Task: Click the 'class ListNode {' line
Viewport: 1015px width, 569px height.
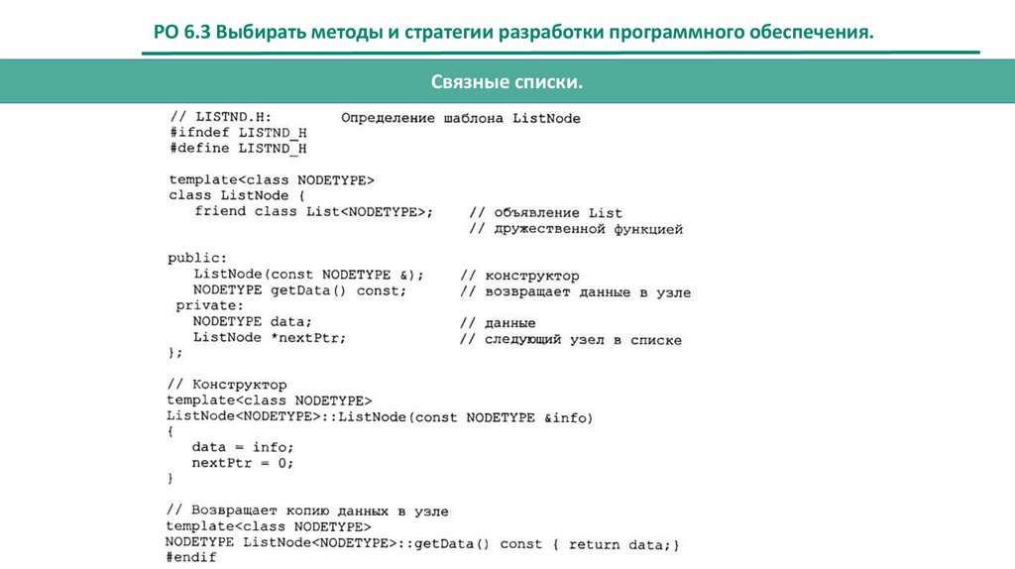Action: pyautogui.click(x=236, y=195)
